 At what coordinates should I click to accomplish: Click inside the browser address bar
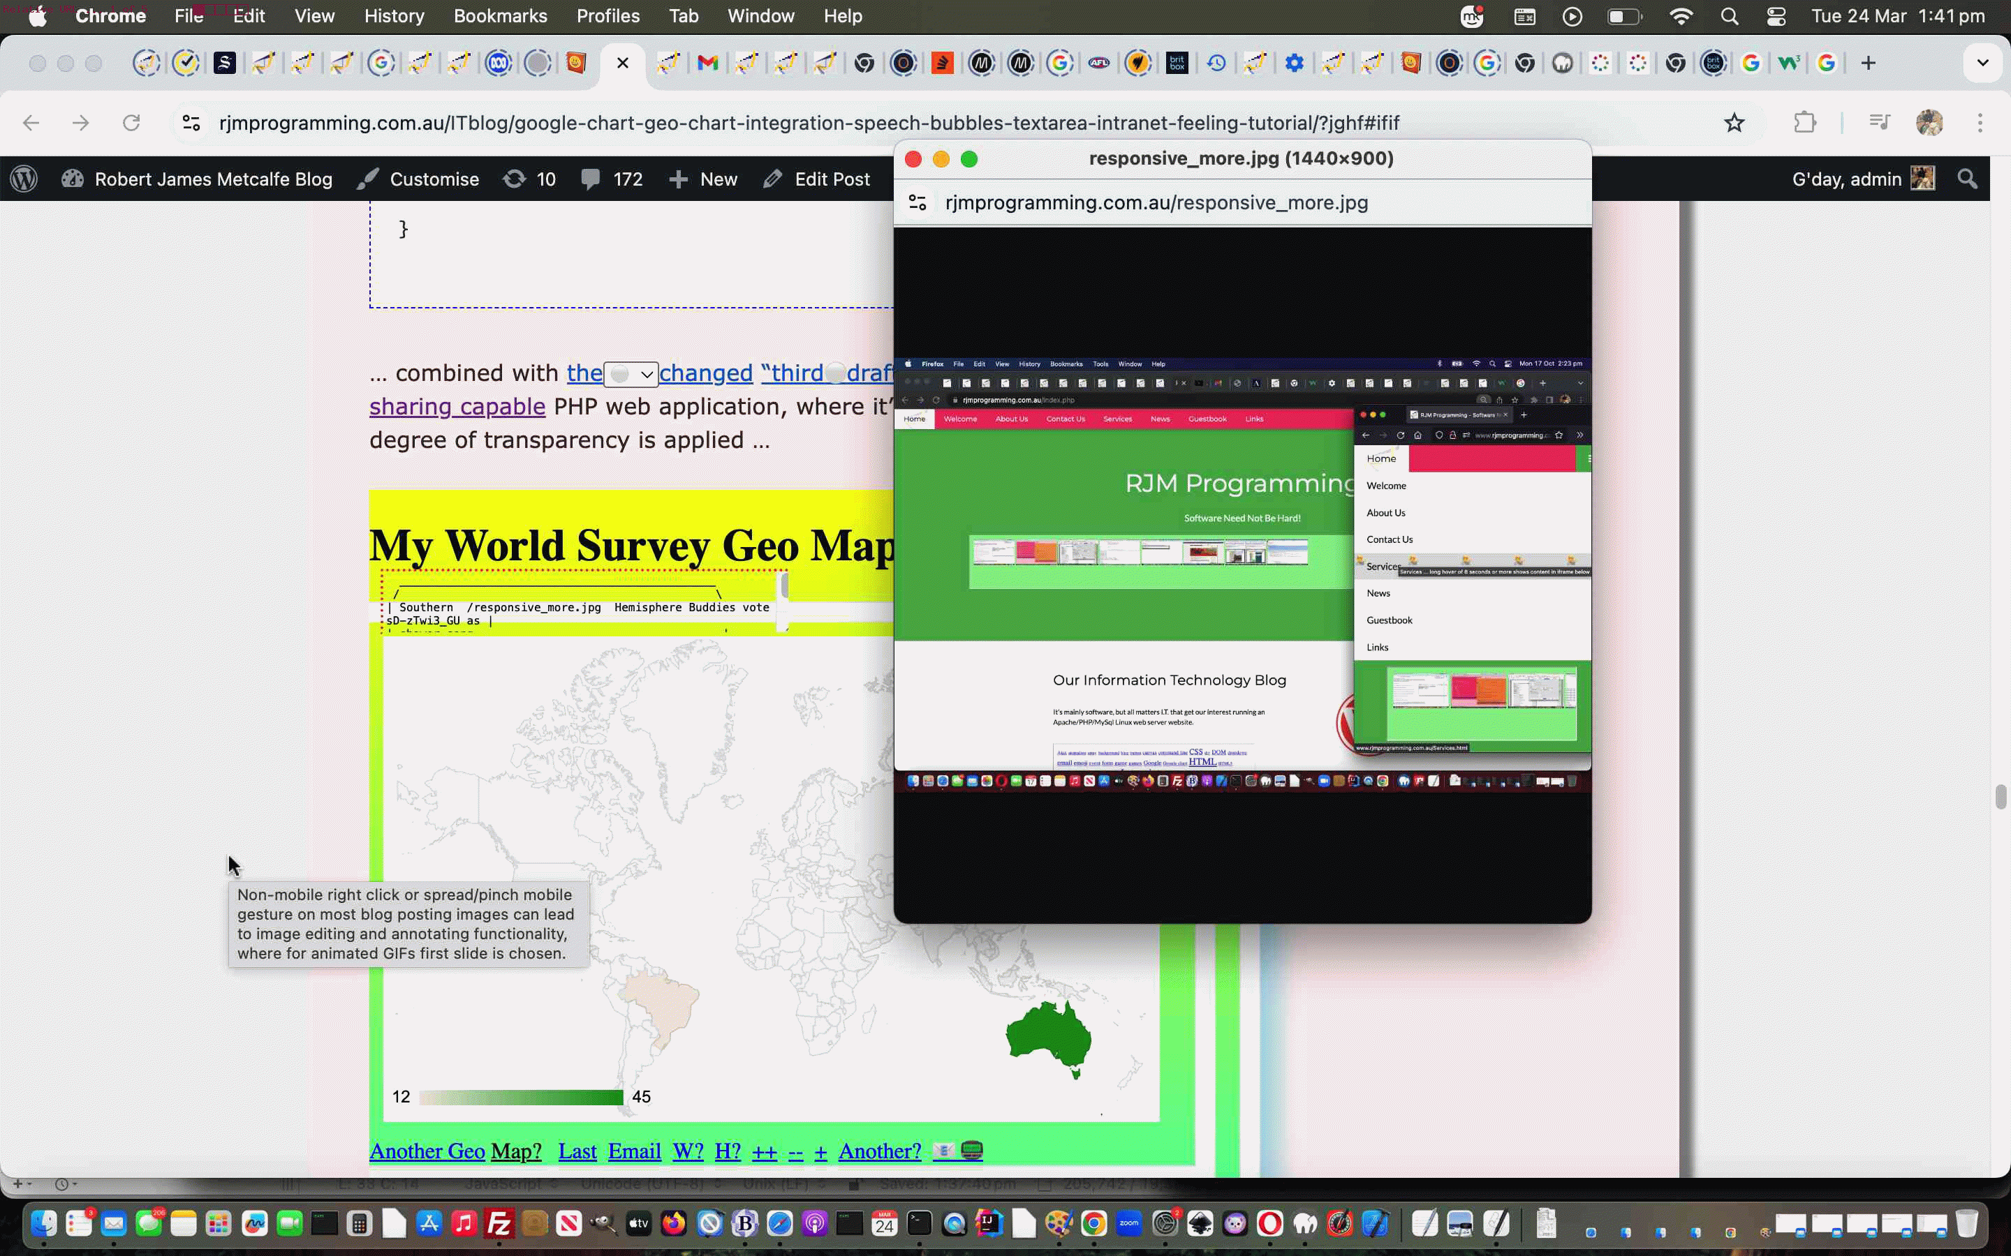[x=748, y=122]
